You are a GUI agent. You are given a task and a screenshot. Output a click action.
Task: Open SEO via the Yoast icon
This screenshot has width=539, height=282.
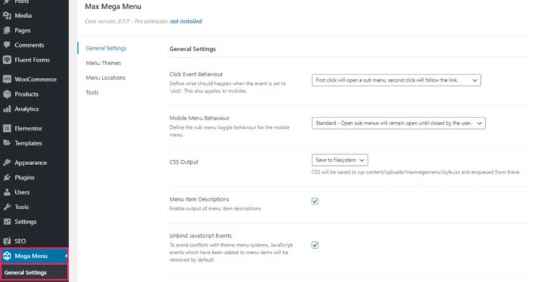pyautogui.click(x=7, y=241)
